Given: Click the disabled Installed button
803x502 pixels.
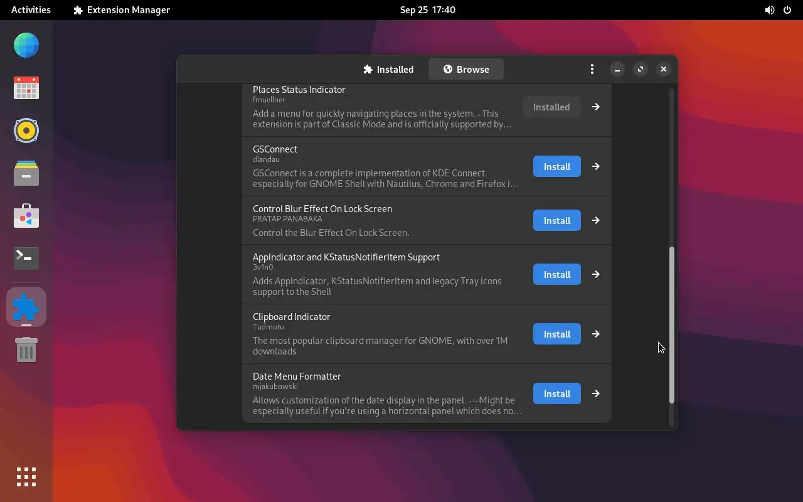Looking at the screenshot, I should pyautogui.click(x=551, y=107).
